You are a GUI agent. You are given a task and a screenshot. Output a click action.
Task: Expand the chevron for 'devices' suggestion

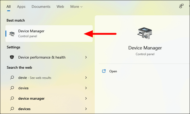86,109
